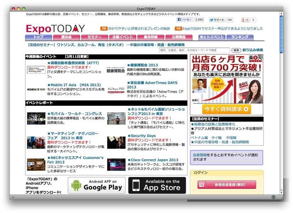
Task: Click the Marketing Technology Fair photo thumbnail
Action: pos(36,142)
